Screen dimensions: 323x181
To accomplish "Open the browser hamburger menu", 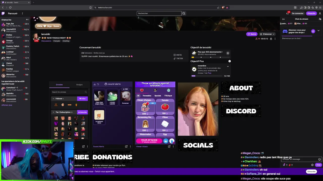I will (320, 8).
